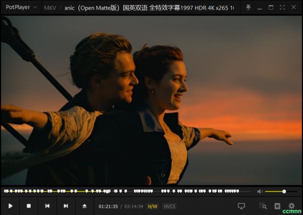Viewport: 303px width, 215px height.
Task: Skip to the previous file
Action: coord(47,206)
